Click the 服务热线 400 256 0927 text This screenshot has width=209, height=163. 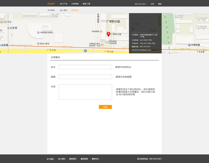click(x=141, y=46)
